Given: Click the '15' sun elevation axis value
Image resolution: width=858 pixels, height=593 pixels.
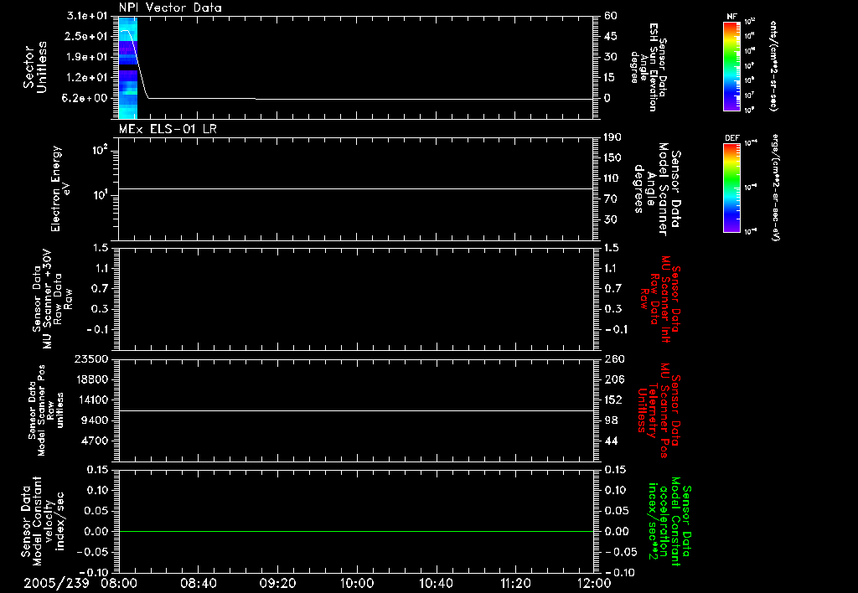Looking at the screenshot, I should (611, 78).
